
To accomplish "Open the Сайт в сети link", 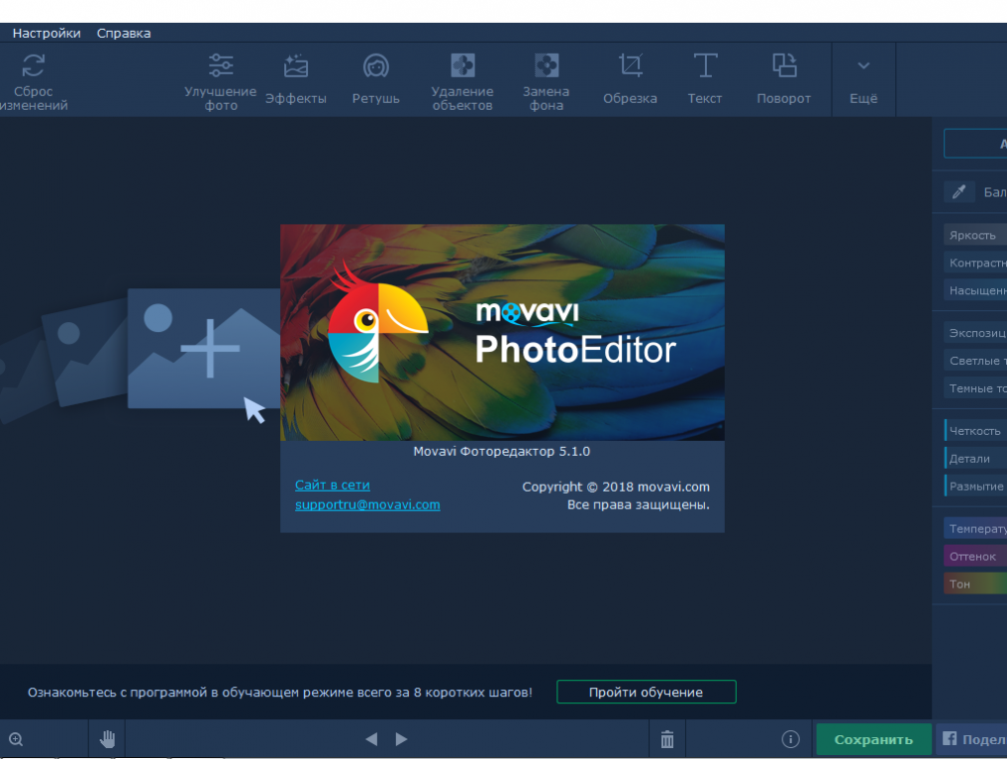I will [332, 485].
